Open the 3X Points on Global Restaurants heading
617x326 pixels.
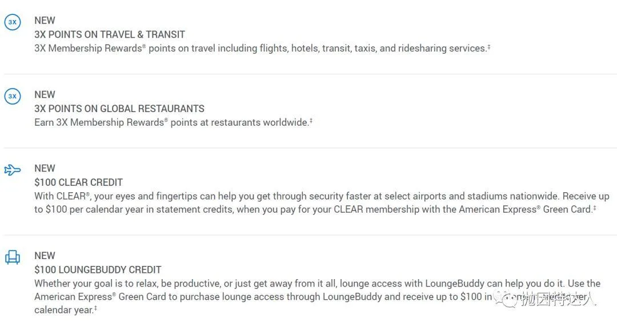pos(119,108)
